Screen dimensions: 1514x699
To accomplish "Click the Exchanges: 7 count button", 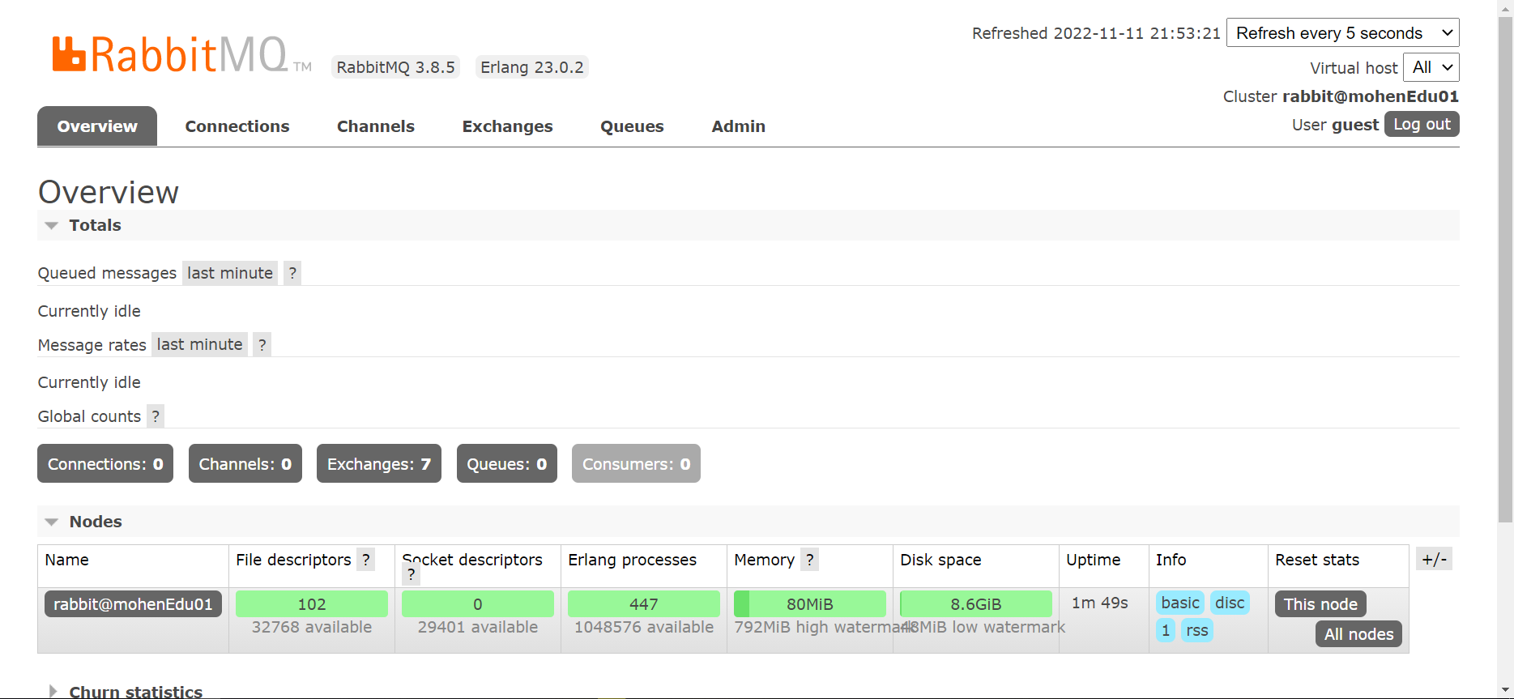I will pos(379,463).
